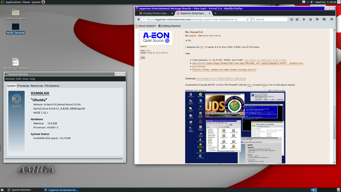Switch to Hyperion Entertainment taskbar button
Image resolution: width=341 pixels, height=192 pixels.
(61, 190)
